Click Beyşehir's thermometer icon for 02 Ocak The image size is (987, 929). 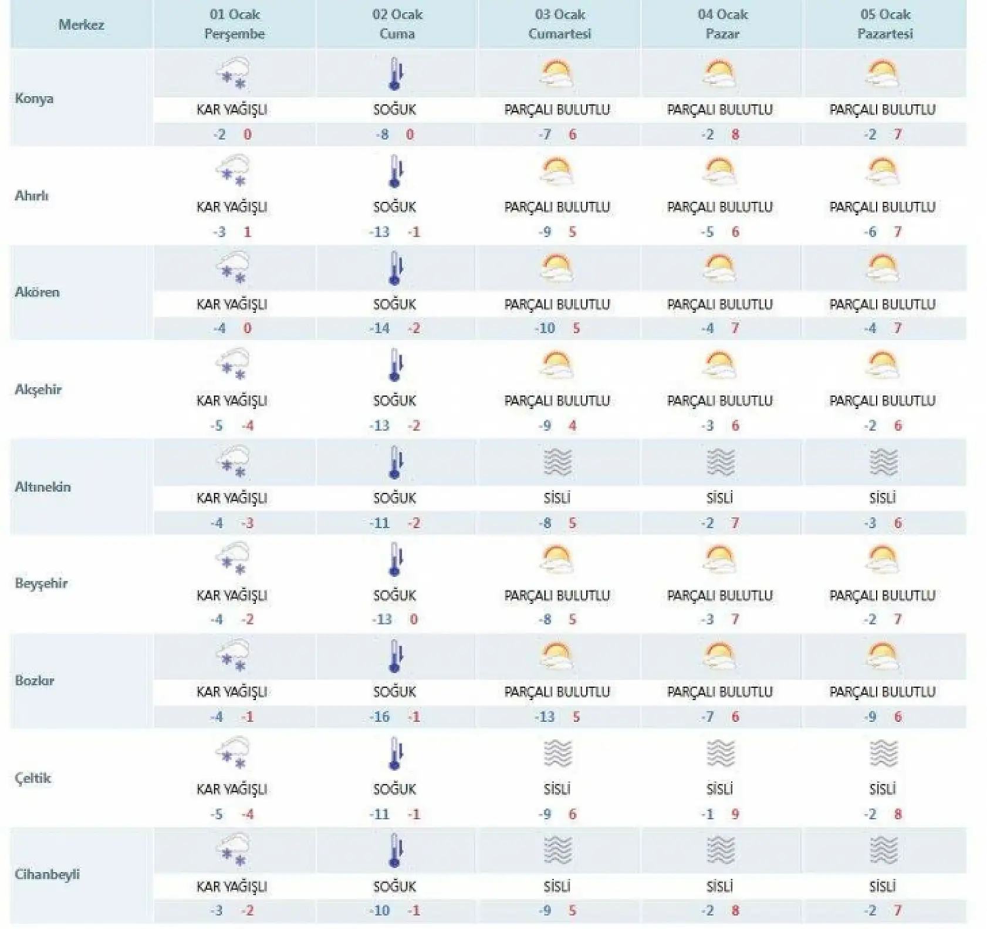coord(396,559)
